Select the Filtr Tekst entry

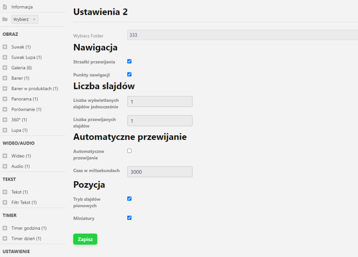24,202
